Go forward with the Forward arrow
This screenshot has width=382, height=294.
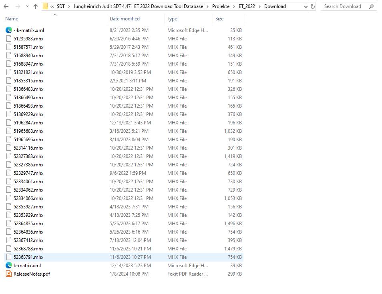[x=18, y=6]
